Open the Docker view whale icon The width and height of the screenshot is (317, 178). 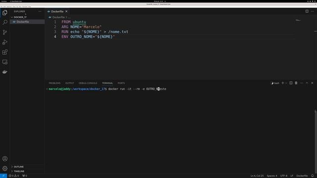coord(5,72)
